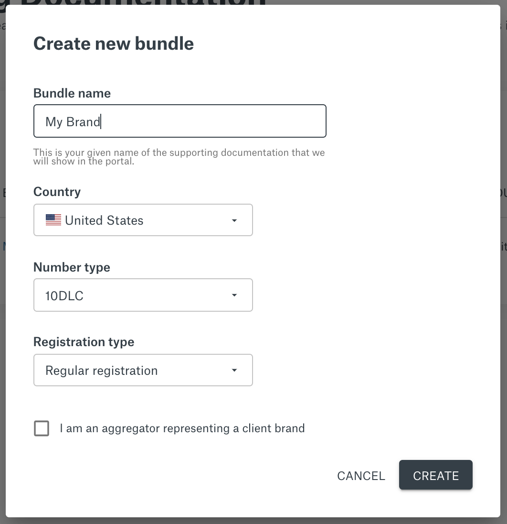
Task: Click the supporting documentation helper text
Action: tap(179, 157)
